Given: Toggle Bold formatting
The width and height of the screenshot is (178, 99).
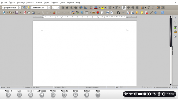Looking at the screenshot, I should pos(63,8).
